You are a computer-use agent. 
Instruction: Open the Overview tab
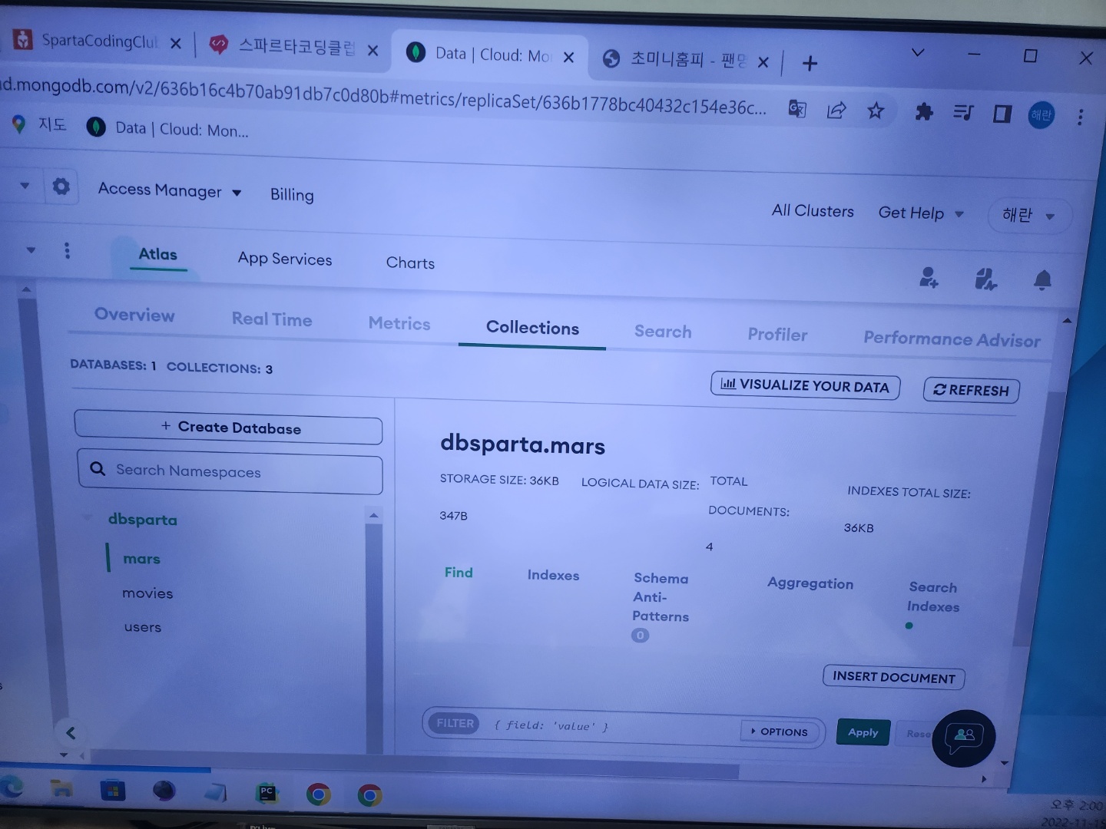coord(134,315)
